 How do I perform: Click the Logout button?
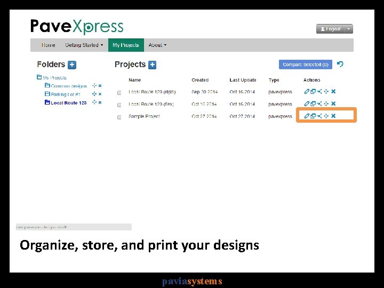tap(331, 29)
